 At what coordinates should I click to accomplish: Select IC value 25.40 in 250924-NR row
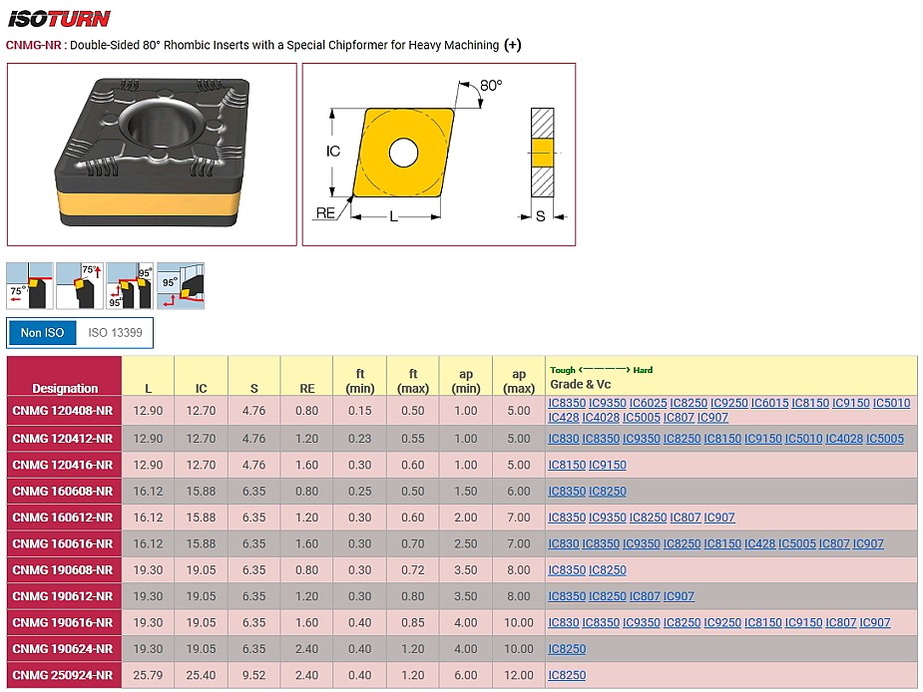point(201,675)
